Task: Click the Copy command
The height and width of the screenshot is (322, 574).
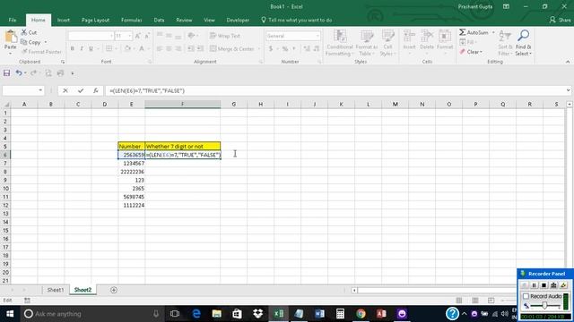Action: [34, 42]
